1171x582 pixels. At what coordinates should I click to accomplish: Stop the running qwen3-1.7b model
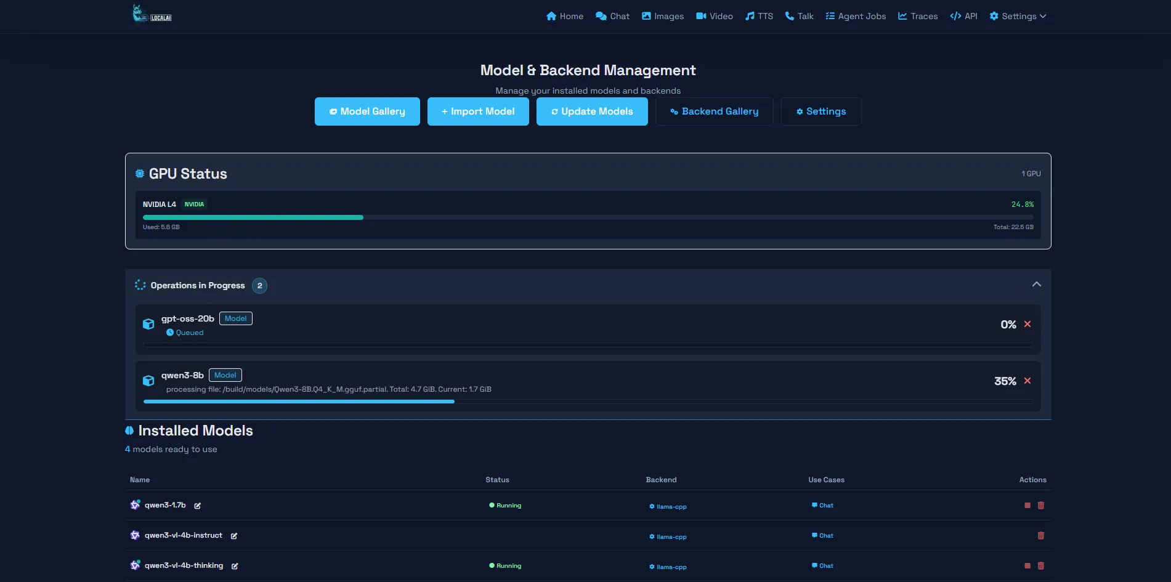click(1027, 506)
